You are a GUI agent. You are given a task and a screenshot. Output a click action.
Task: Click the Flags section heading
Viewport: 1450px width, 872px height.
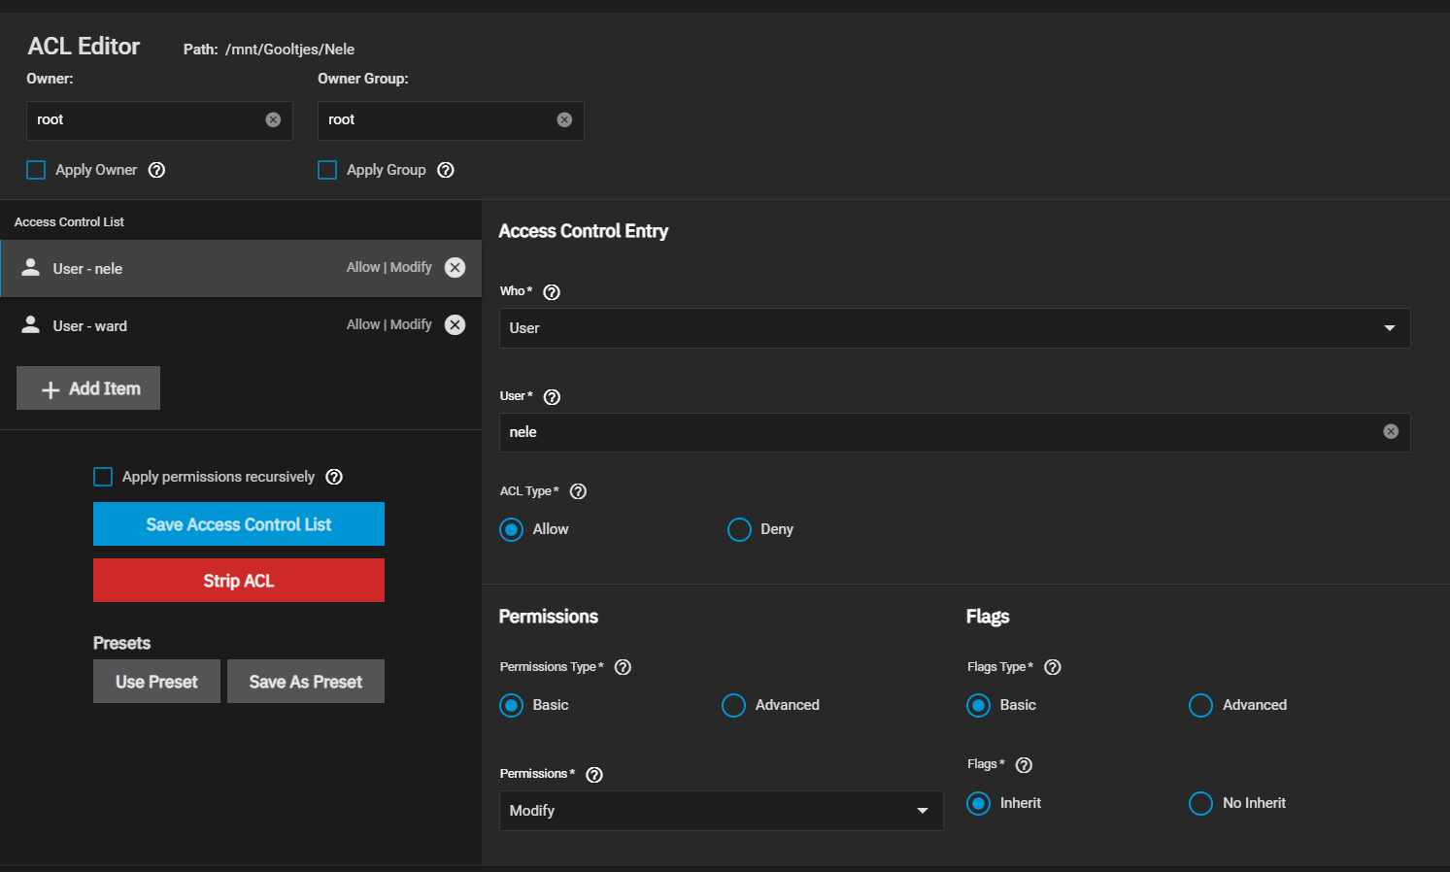[x=988, y=617]
